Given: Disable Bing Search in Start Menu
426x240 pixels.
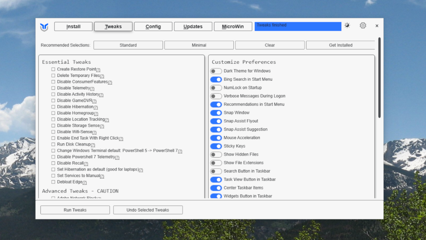Looking at the screenshot, I should (216, 79).
